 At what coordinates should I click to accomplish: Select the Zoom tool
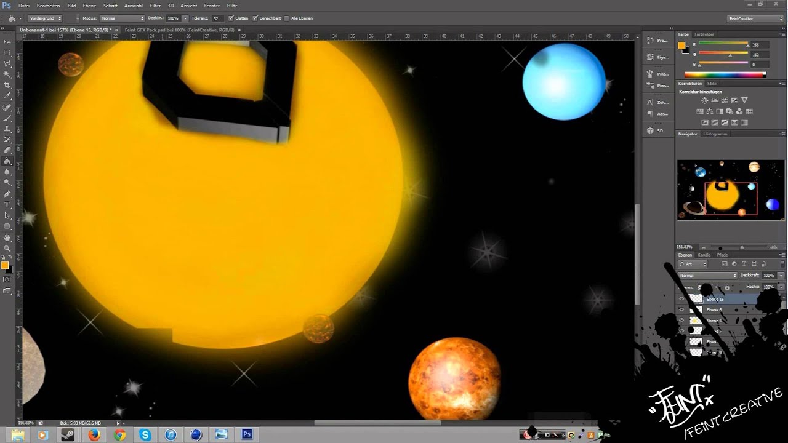coord(7,248)
